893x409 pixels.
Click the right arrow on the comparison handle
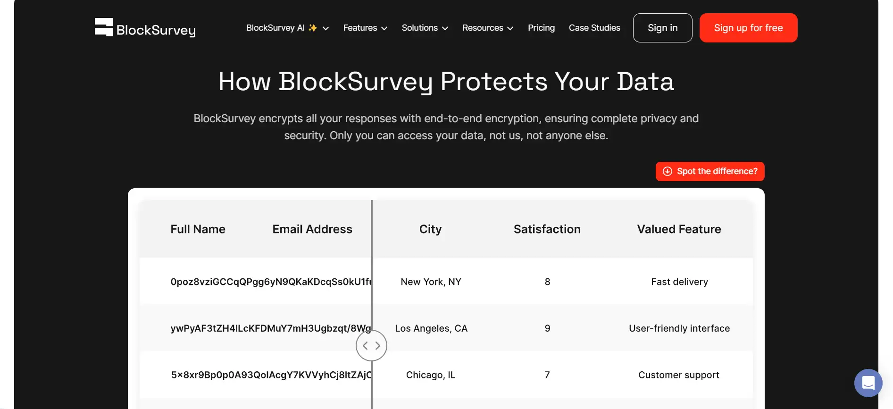coord(378,346)
